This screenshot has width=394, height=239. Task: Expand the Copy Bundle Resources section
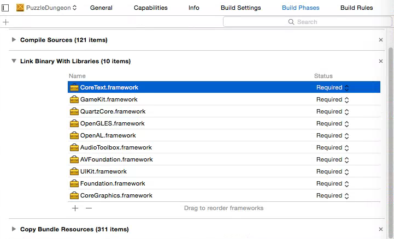(14, 229)
